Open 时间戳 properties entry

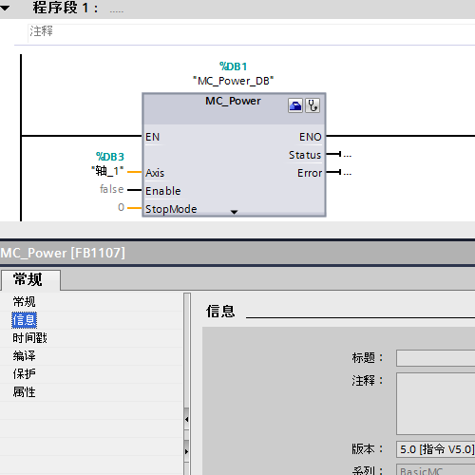[29, 338]
